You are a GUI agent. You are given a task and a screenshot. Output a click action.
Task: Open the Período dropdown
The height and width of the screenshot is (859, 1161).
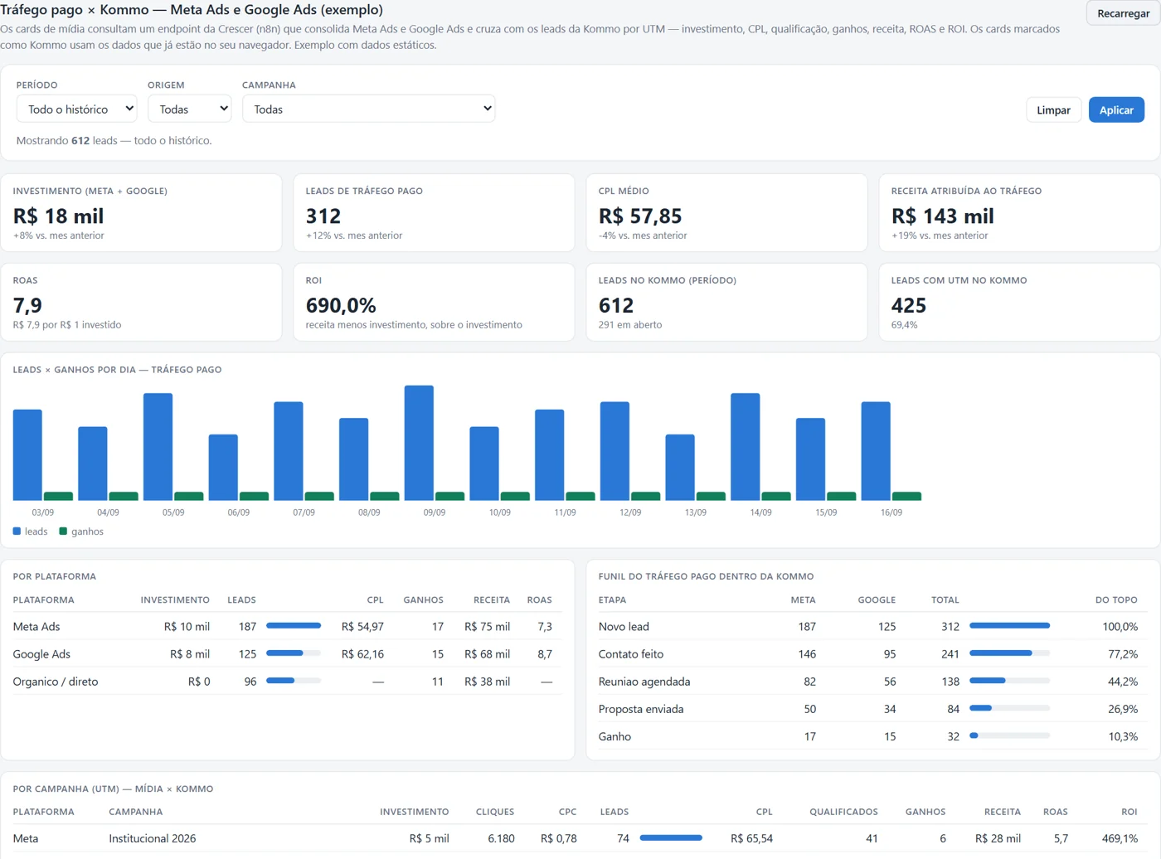tap(76, 109)
